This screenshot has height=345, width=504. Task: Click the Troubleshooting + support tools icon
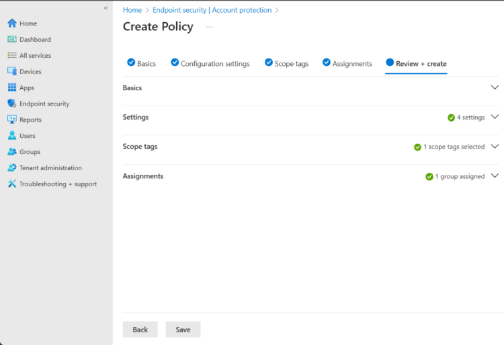click(x=12, y=184)
